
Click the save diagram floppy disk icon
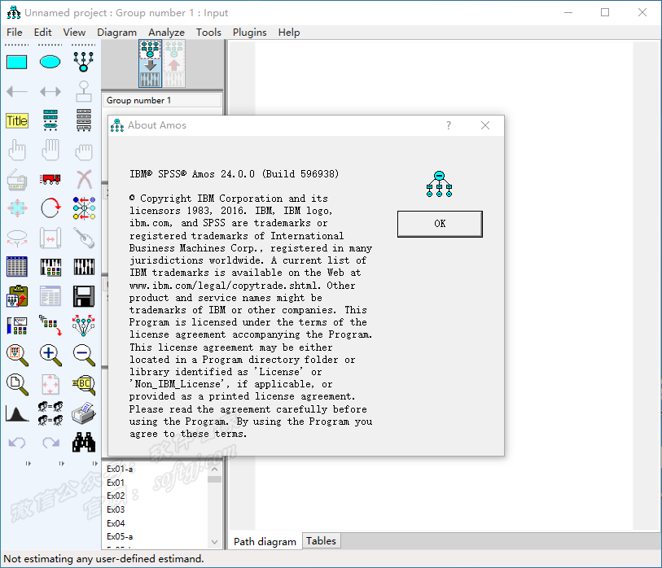click(84, 296)
